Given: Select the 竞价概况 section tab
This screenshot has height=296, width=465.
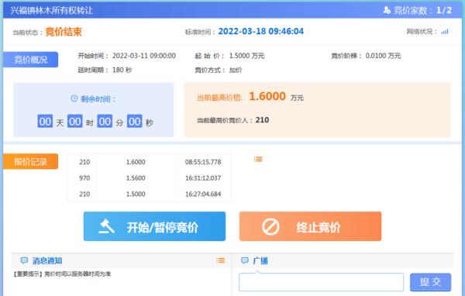Looking at the screenshot, I should pyautogui.click(x=30, y=60).
